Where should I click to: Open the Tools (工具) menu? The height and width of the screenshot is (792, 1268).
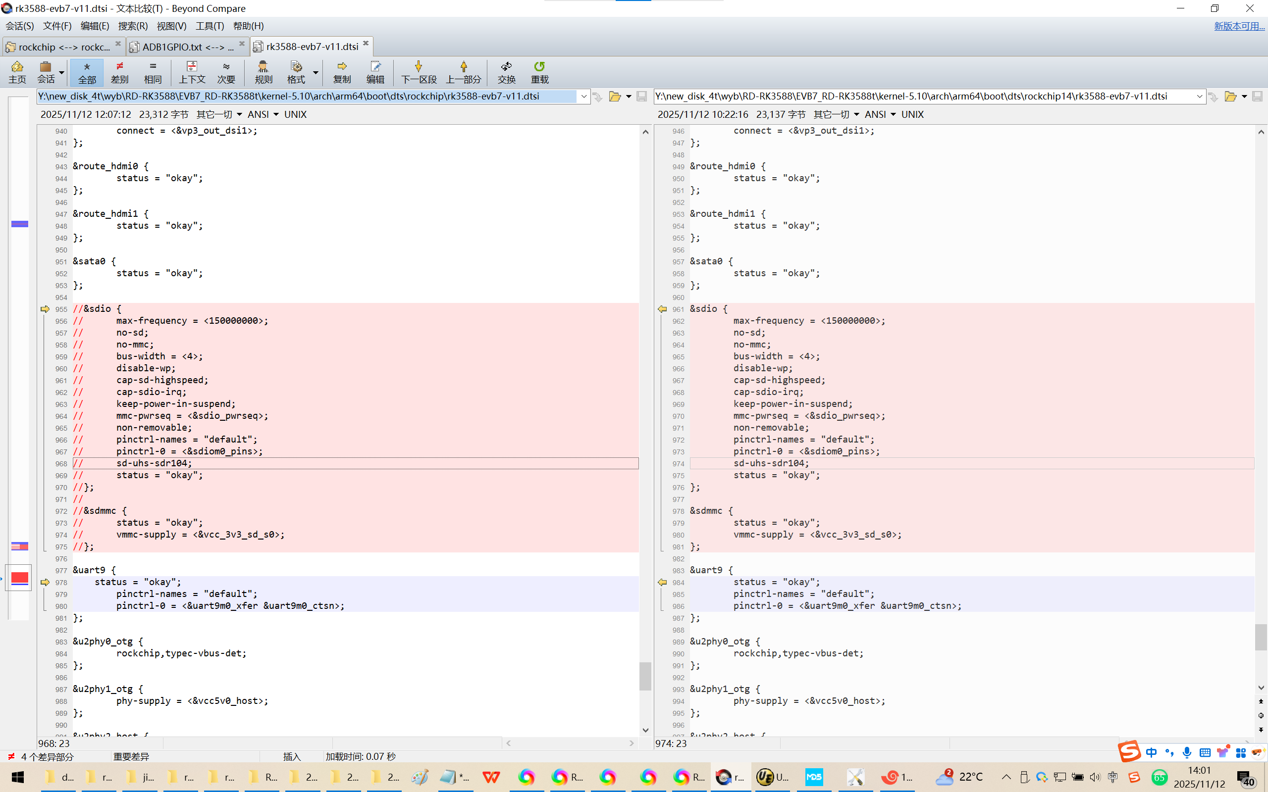209,26
